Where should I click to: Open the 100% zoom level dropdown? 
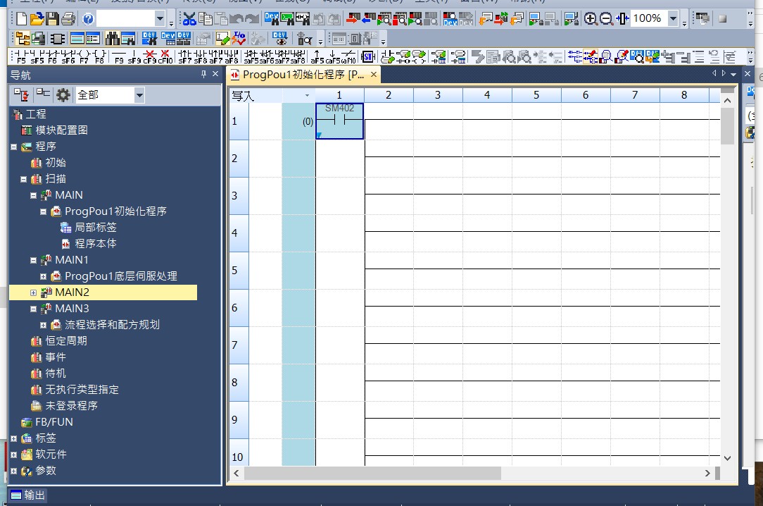[x=674, y=19]
